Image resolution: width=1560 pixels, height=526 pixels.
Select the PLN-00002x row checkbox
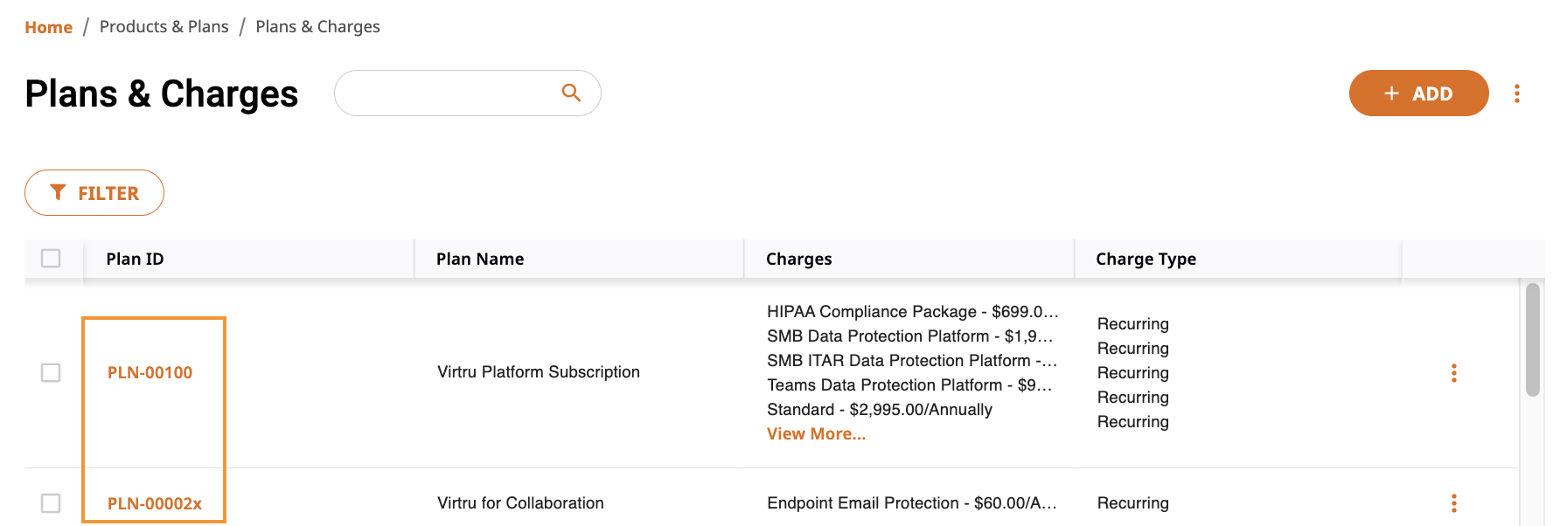pyautogui.click(x=51, y=503)
